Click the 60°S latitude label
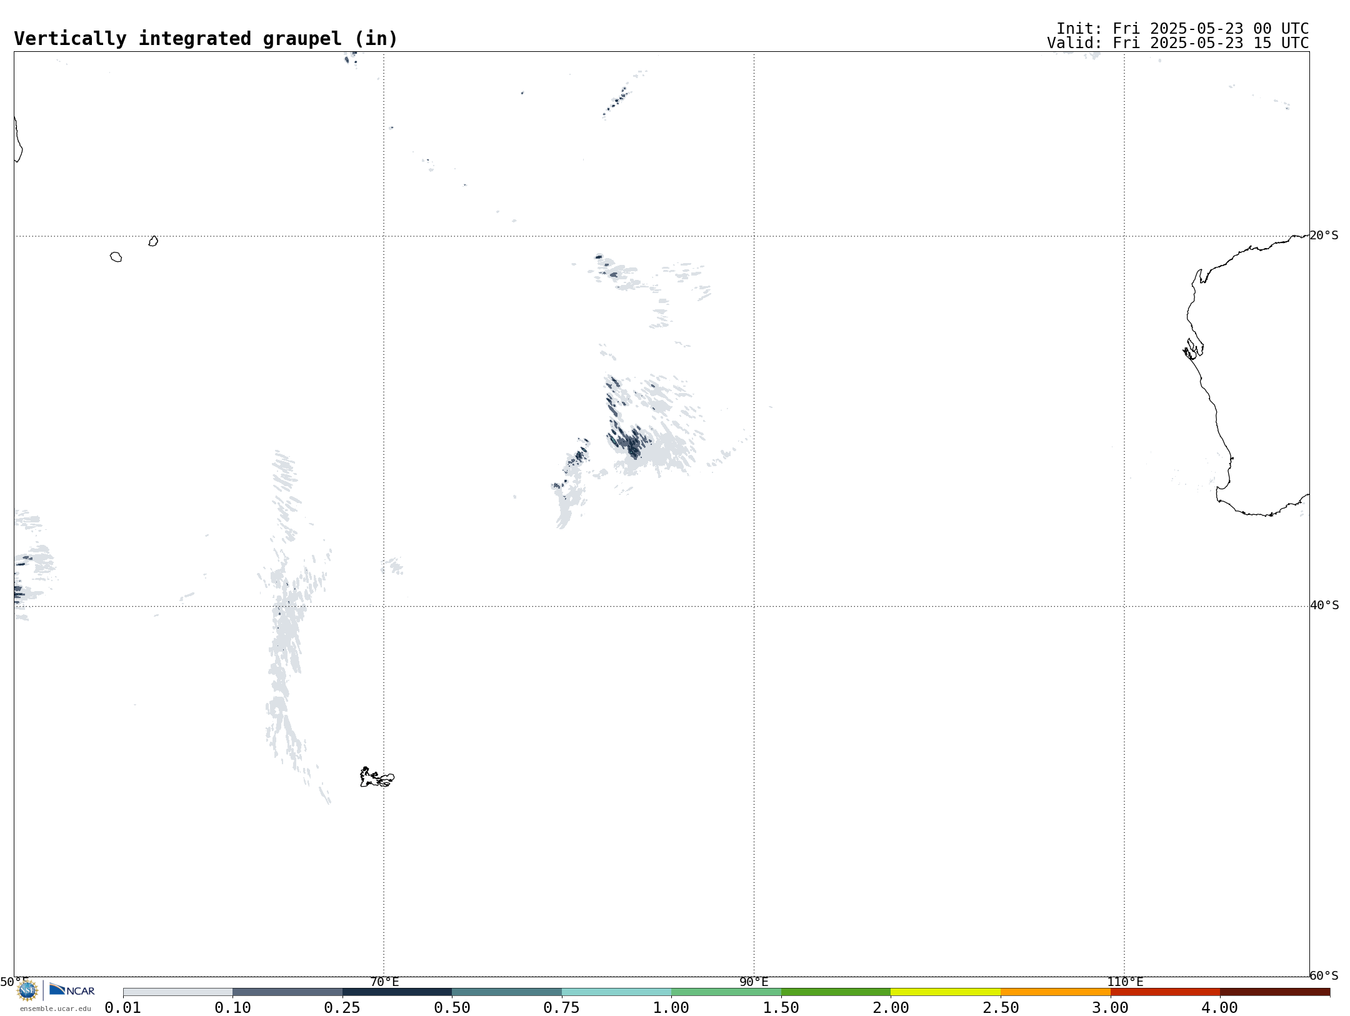 click(1324, 975)
